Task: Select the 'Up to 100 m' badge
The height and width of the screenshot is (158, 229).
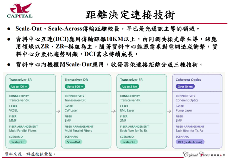Action: pos(19,86)
